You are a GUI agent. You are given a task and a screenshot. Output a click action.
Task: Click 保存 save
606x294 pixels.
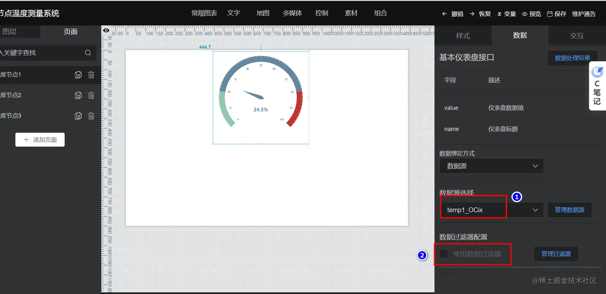(557, 14)
